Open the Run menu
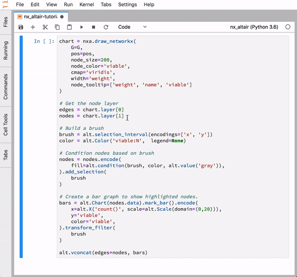 68,4
